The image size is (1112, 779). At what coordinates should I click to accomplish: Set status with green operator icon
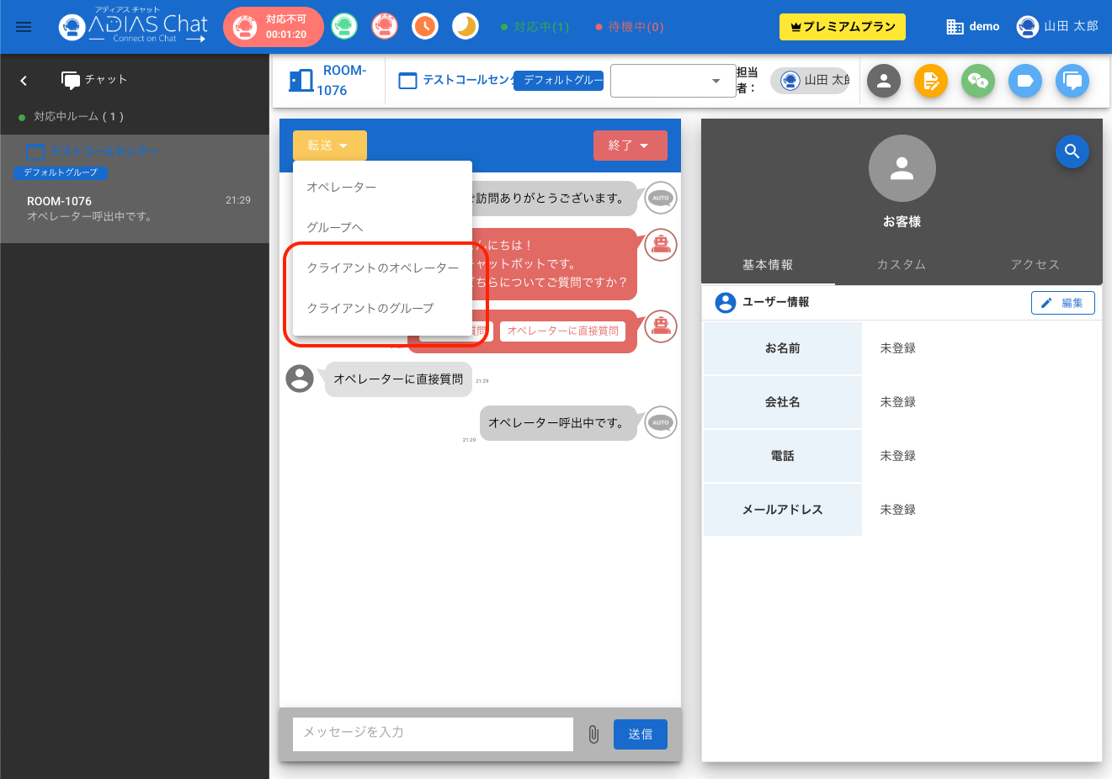click(x=343, y=27)
